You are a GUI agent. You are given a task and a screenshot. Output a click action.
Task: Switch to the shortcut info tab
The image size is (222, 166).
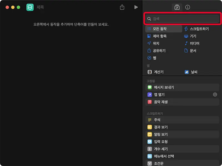pyautogui.click(x=187, y=7)
